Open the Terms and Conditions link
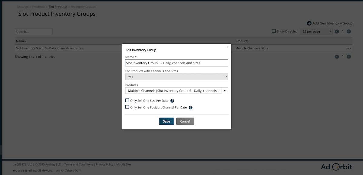This screenshot has width=363, height=175. [x=78, y=164]
